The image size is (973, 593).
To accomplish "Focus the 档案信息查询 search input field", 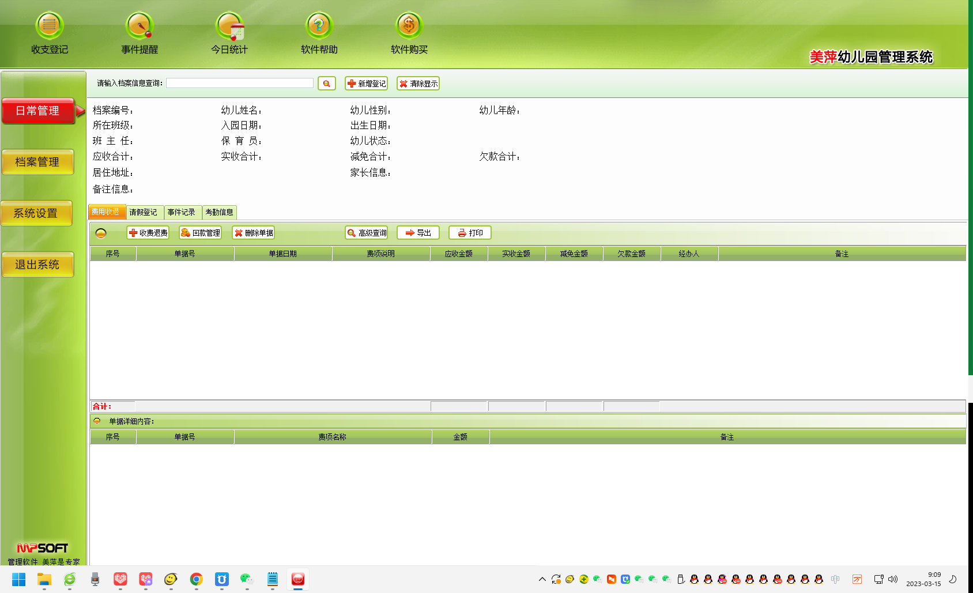I will 240,83.
